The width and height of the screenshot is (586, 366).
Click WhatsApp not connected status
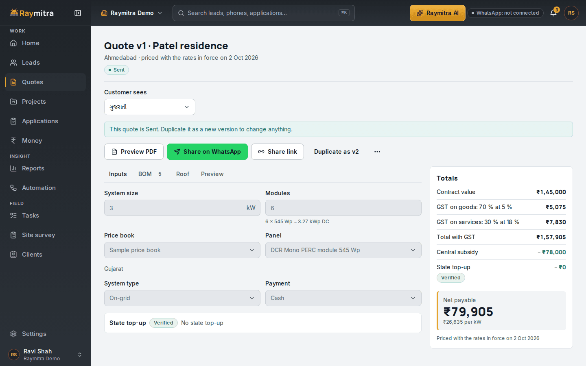click(x=505, y=13)
